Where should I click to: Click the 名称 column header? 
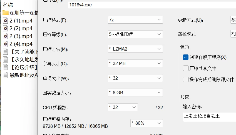pyautogui.click(x=8, y=5)
